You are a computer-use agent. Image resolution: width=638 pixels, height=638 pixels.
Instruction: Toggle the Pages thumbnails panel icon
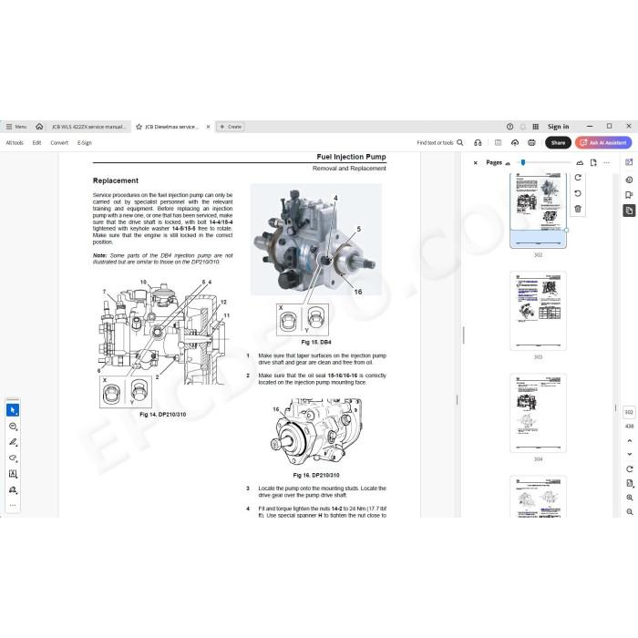629,211
